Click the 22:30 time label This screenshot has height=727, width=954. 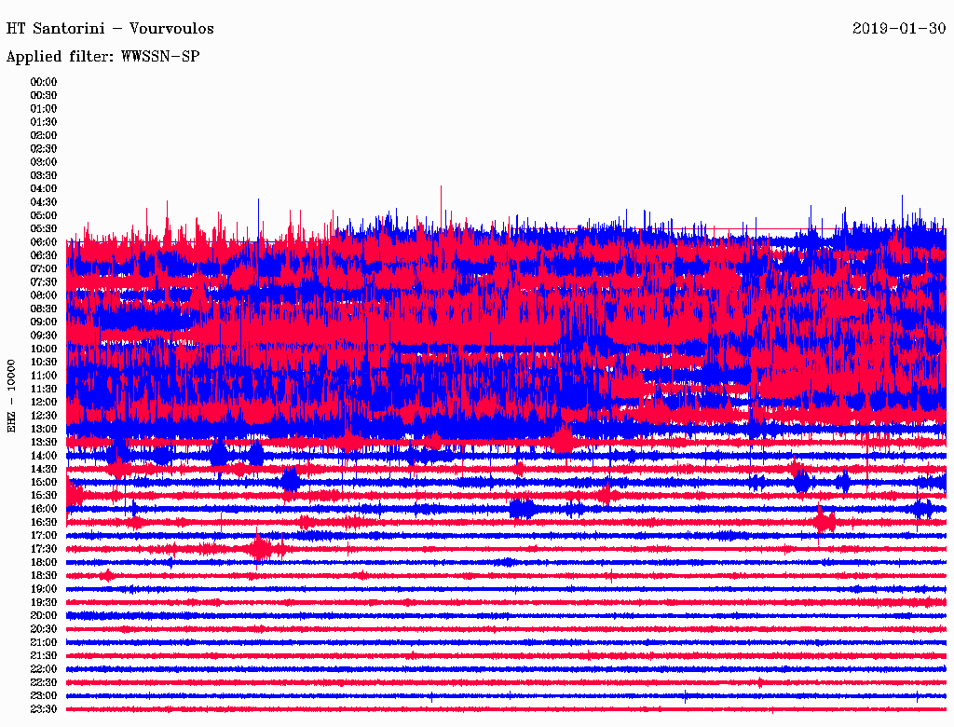(44, 682)
